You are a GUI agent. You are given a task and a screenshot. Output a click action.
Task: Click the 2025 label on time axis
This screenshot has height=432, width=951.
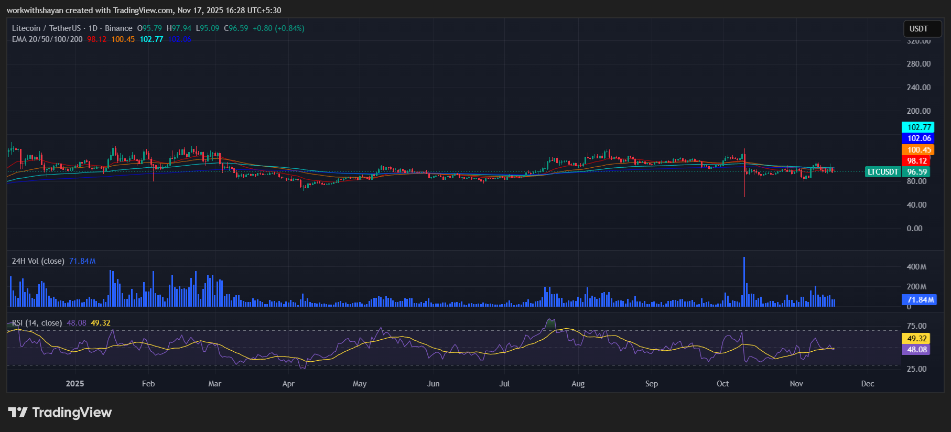(75, 384)
